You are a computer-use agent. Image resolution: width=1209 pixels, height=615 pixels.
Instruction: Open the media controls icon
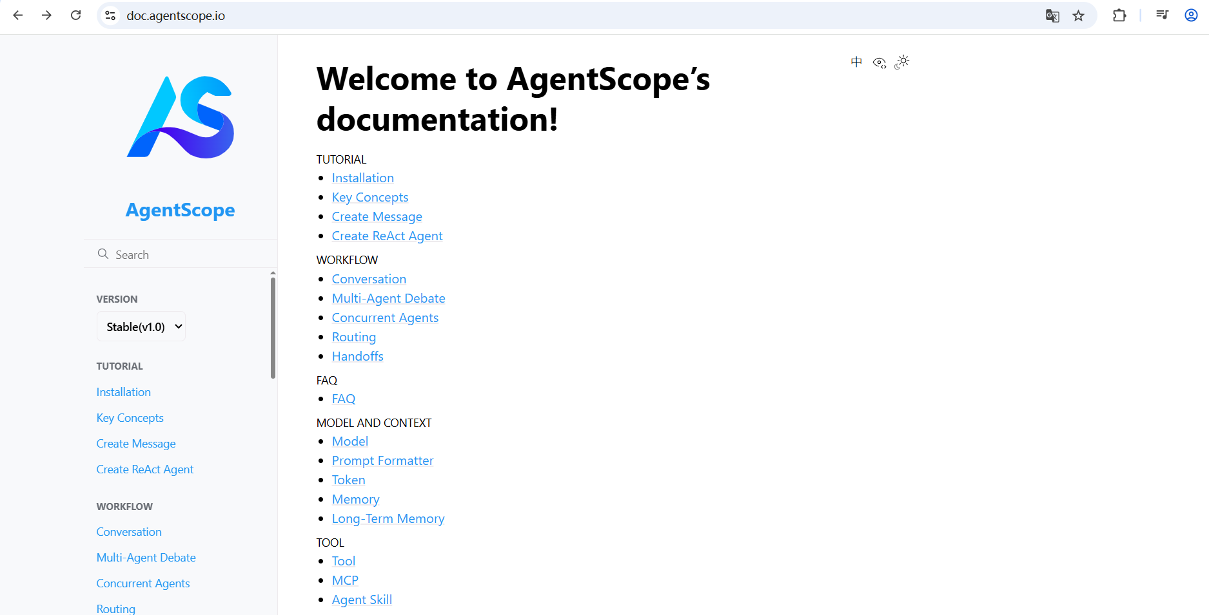1163,15
